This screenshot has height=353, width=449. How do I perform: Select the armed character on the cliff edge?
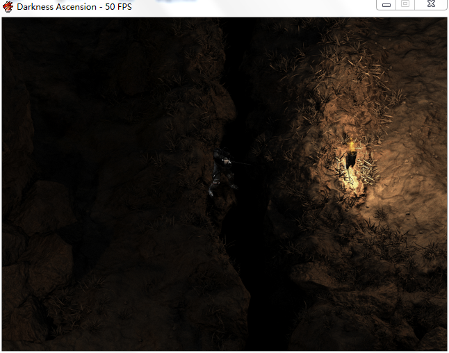[223, 173]
